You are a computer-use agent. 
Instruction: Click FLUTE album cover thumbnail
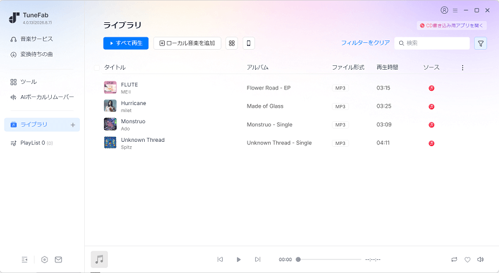(110, 87)
